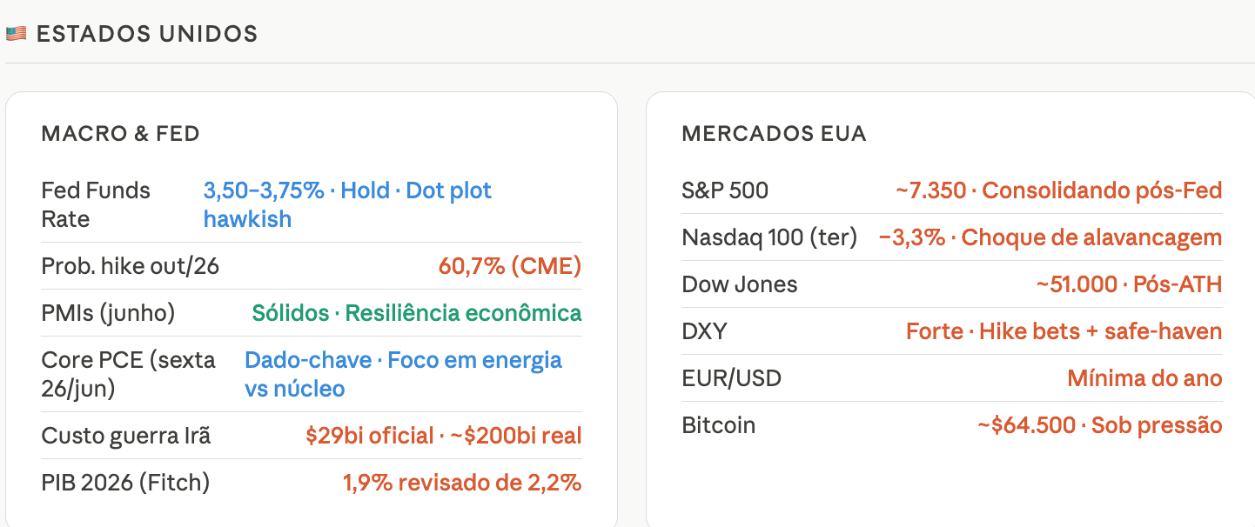Select the Prob. hike out/26 label
Viewport: 1255px width, 527px height.
click(x=131, y=266)
